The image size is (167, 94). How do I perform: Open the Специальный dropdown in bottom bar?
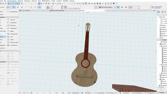tap(76, 93)
